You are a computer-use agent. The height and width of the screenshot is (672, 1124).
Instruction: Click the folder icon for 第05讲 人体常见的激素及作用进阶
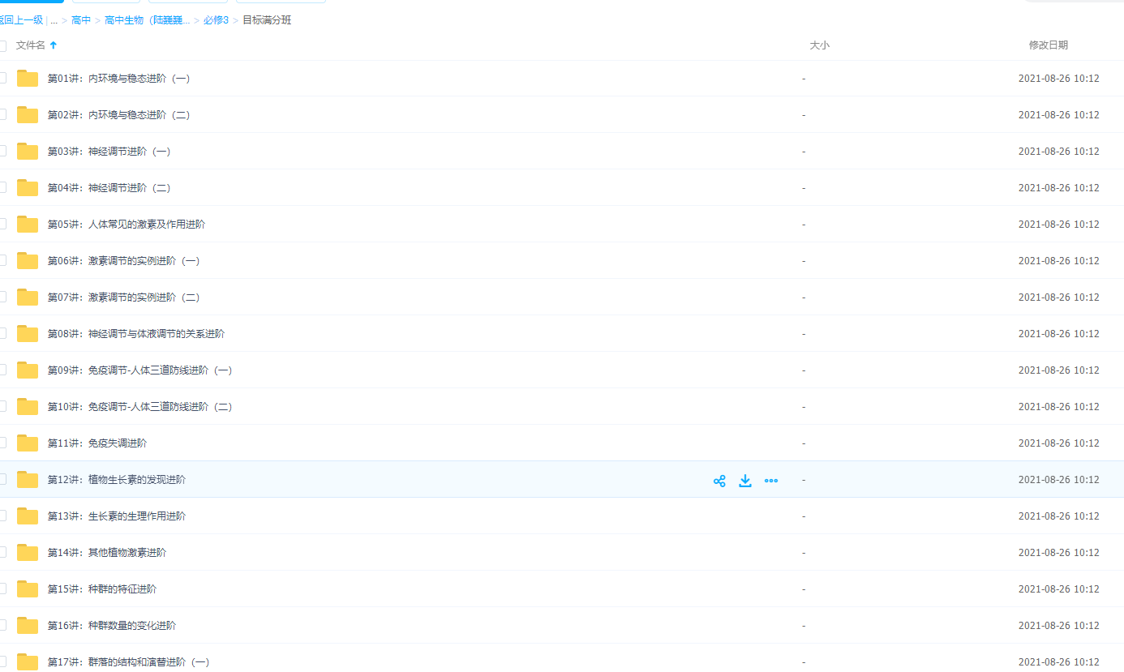(x=28, y=225)
